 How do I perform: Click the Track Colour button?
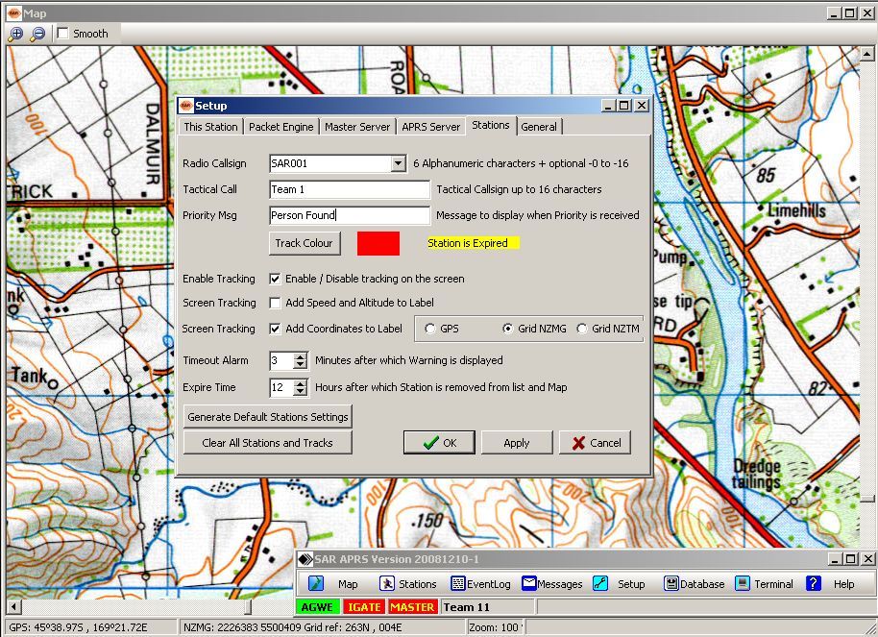click(305, 243)
